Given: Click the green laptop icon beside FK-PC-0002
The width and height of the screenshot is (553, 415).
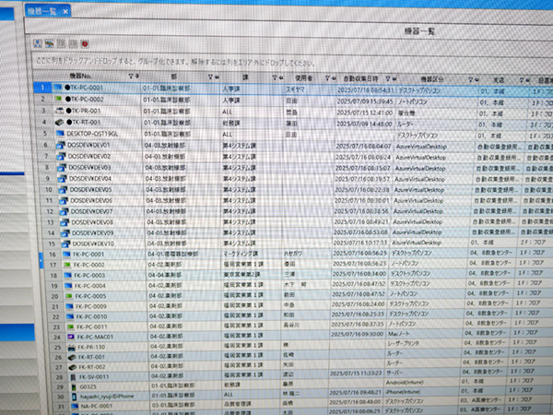Looking at the screenshot, I should [66, 265].
